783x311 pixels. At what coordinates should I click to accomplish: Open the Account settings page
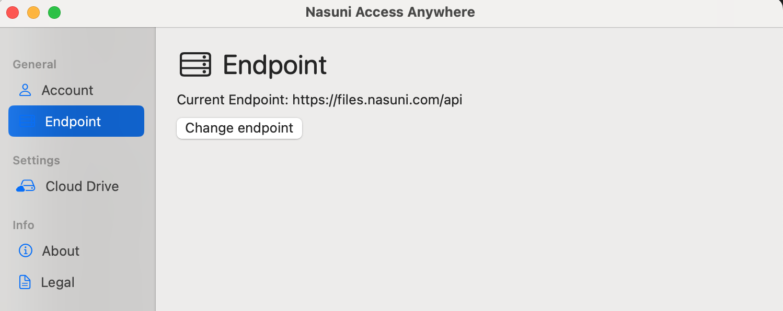point(67,90)
